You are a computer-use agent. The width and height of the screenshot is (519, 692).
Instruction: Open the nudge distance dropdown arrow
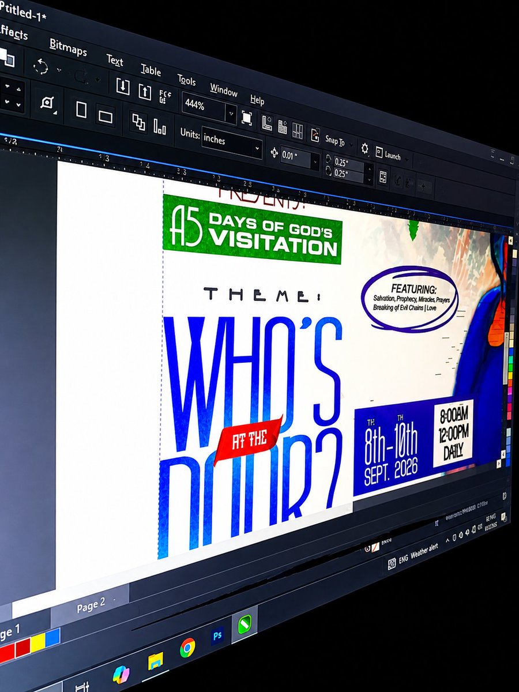pyautogui.click(x=315, y=162)
